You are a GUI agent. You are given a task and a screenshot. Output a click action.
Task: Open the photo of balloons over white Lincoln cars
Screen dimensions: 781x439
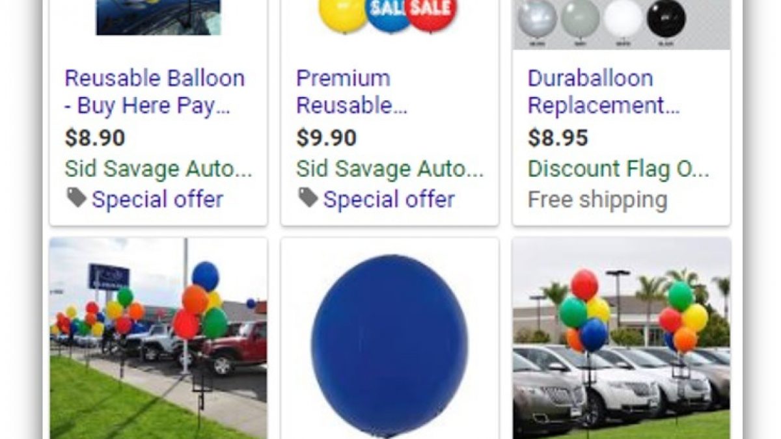[622, 338]
